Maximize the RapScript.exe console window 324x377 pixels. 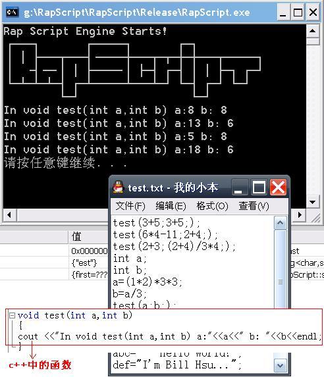(x=298, y=13)
